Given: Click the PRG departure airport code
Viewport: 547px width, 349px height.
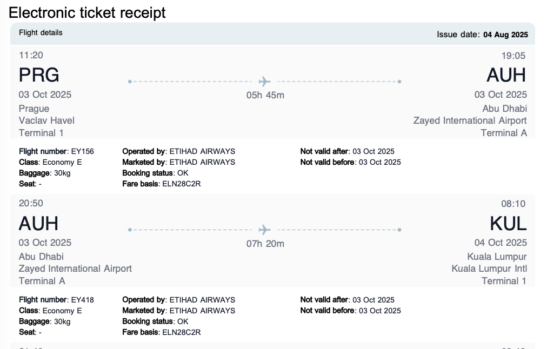Looking at the screenshot, I should tap(39, 75).
